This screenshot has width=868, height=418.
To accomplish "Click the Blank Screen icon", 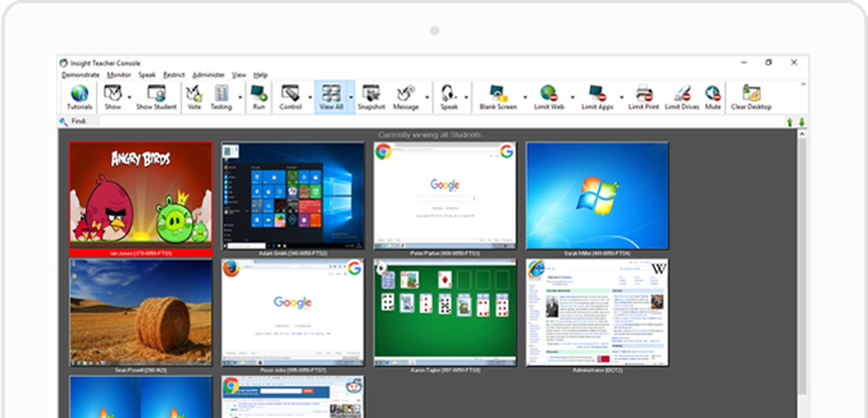I will pos(497,93).
